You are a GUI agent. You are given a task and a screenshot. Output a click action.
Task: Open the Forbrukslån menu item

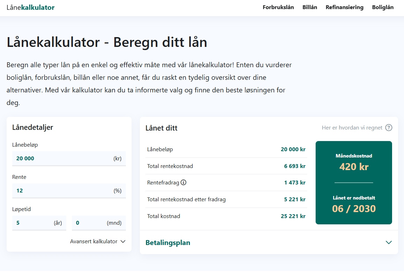click(x=278, y=7)
